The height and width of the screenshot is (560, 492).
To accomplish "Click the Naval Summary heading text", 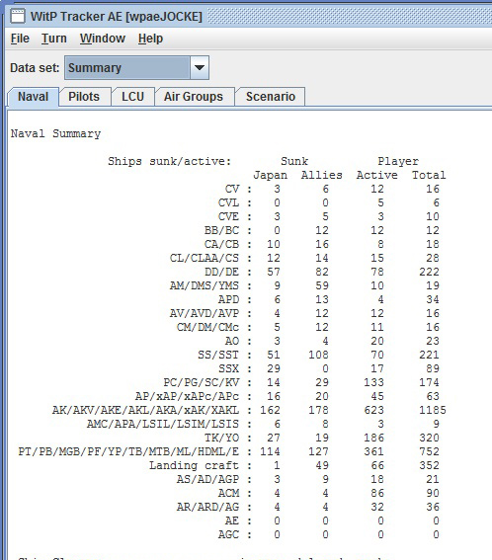I will click(x=55, y=133).
